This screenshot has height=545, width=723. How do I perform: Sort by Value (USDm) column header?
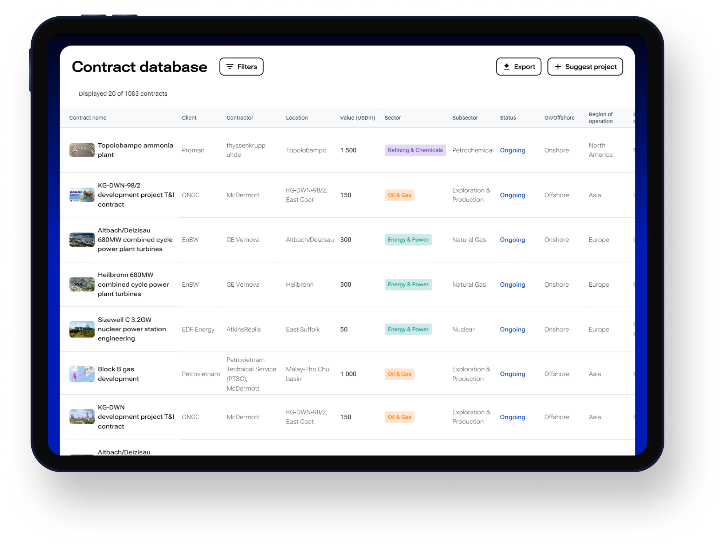click(357, 118)
